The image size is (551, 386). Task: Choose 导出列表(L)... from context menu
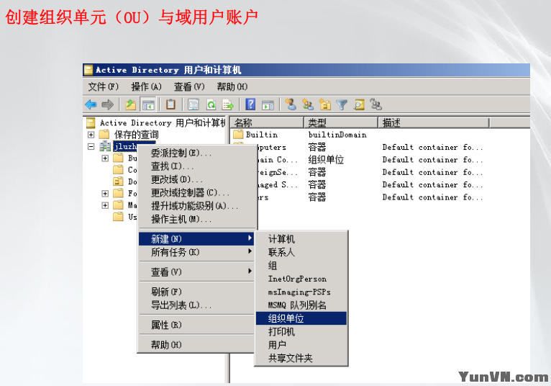(x=197, y=305)
